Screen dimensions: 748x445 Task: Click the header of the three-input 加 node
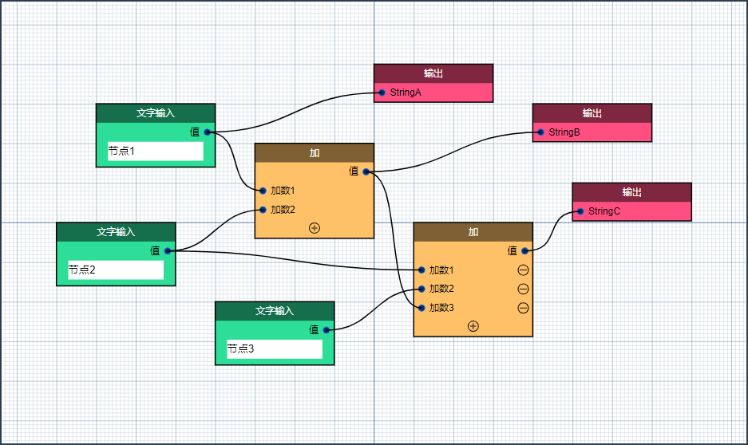tap(473, 232)
